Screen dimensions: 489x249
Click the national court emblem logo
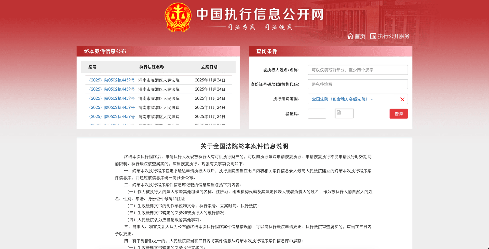pyautogui.click(x=178, y=17)
